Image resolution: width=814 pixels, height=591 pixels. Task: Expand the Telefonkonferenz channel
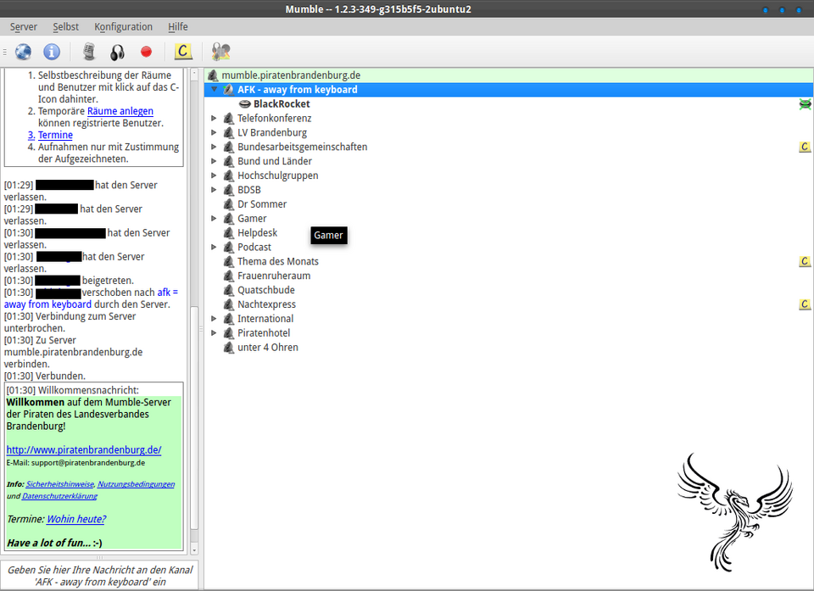coord(215,118)
